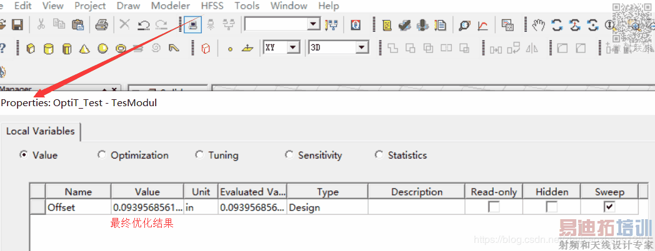Click the Name column header
Screen dimensions: 655x251
tap(78, 192)
